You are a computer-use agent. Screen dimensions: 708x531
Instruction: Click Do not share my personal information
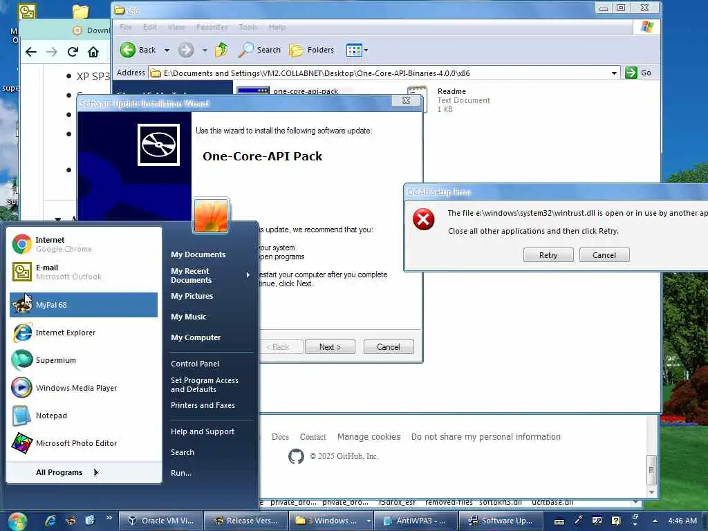pos(486,437)
